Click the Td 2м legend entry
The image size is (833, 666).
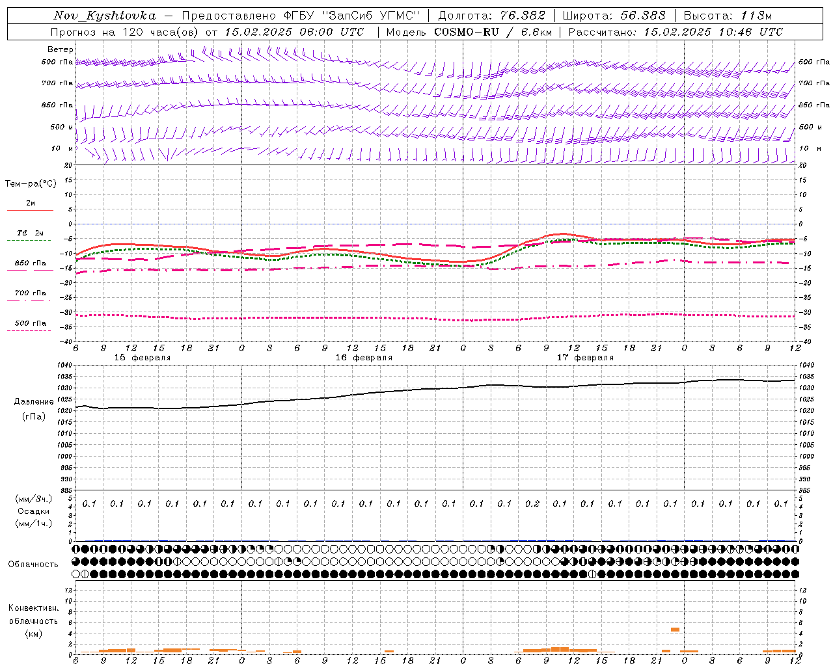[31, 233]
